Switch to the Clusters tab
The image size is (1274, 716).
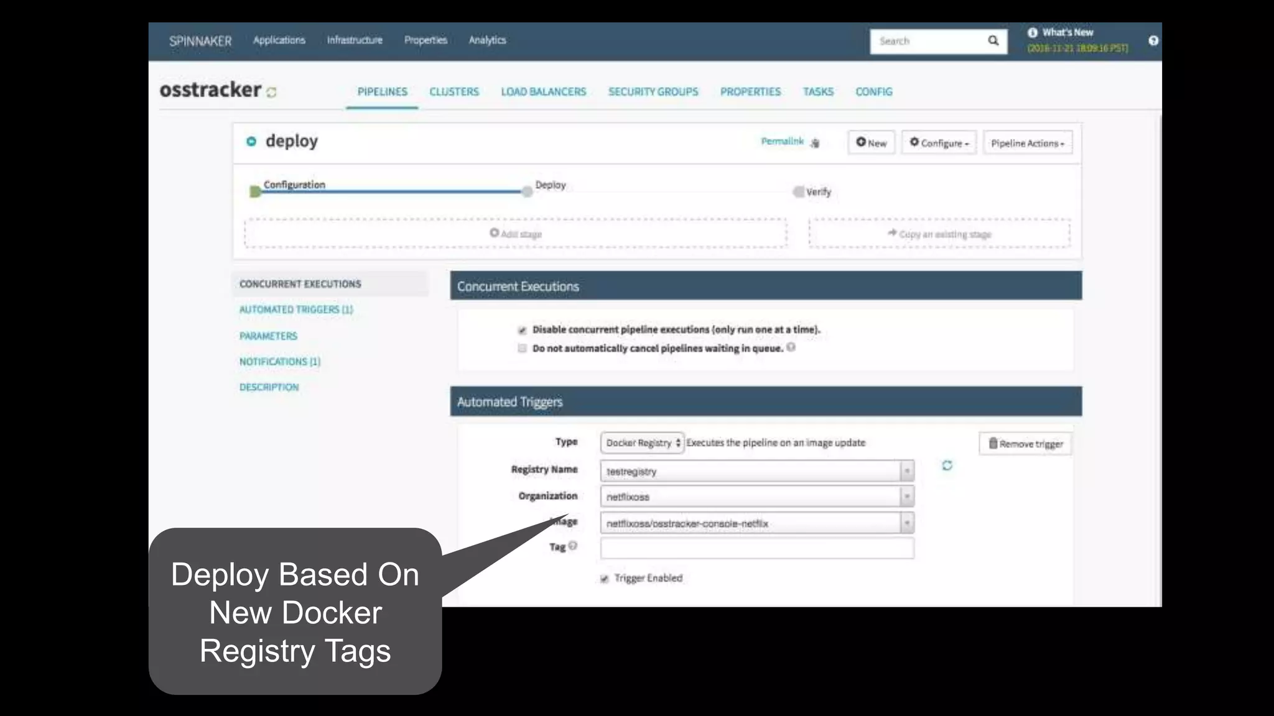454,92
